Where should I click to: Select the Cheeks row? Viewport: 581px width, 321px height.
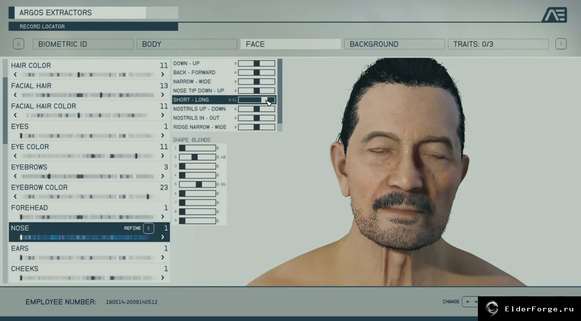pyautogui.click(x=89, y=273)
